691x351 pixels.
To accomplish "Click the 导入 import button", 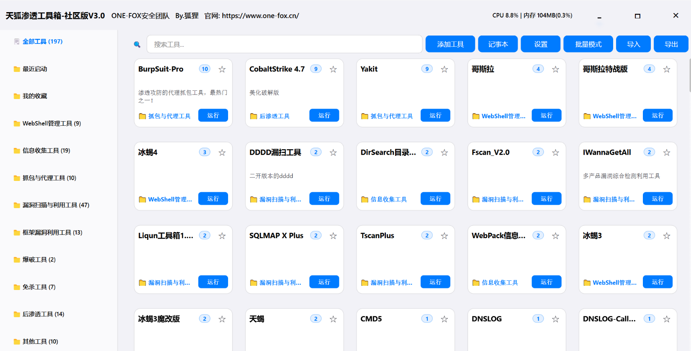I will 634,44.
